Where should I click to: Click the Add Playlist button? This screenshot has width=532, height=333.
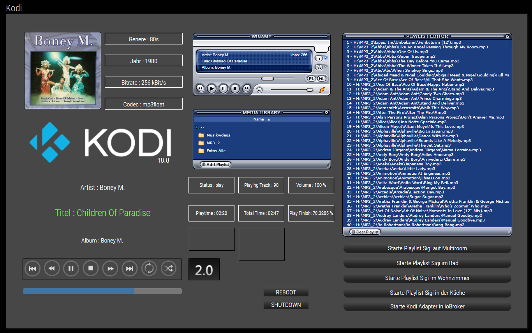[215, 165]
